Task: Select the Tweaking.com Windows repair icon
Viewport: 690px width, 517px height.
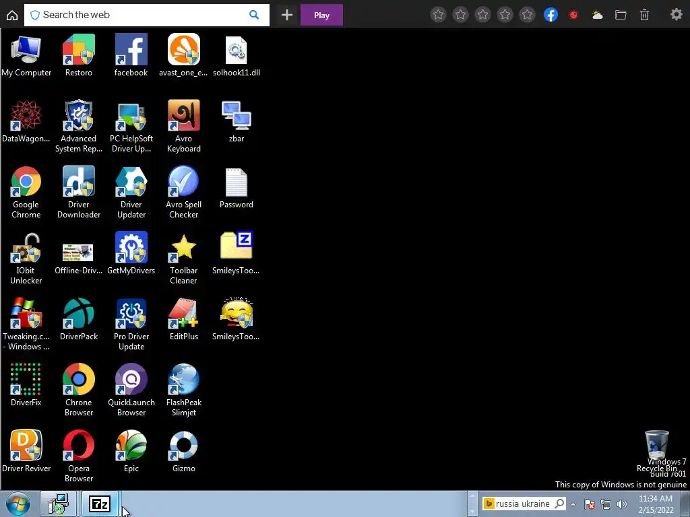Action: click(26, 313)
